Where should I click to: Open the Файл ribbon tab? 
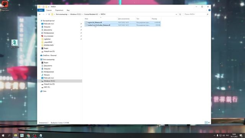41,10
